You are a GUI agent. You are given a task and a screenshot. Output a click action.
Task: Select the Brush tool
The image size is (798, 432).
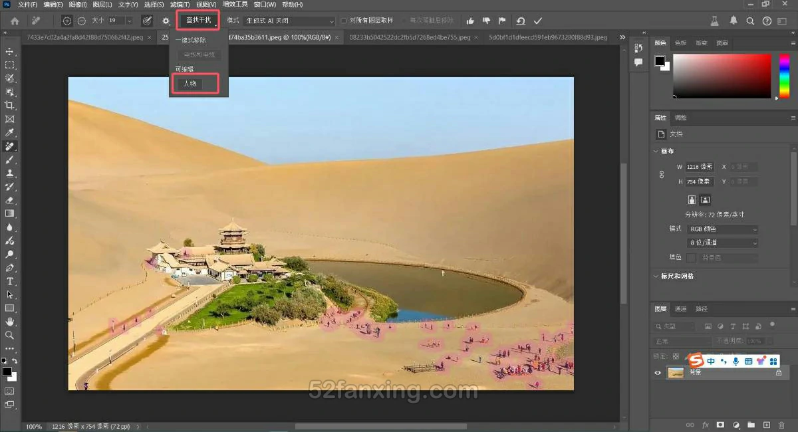[10, 160]
